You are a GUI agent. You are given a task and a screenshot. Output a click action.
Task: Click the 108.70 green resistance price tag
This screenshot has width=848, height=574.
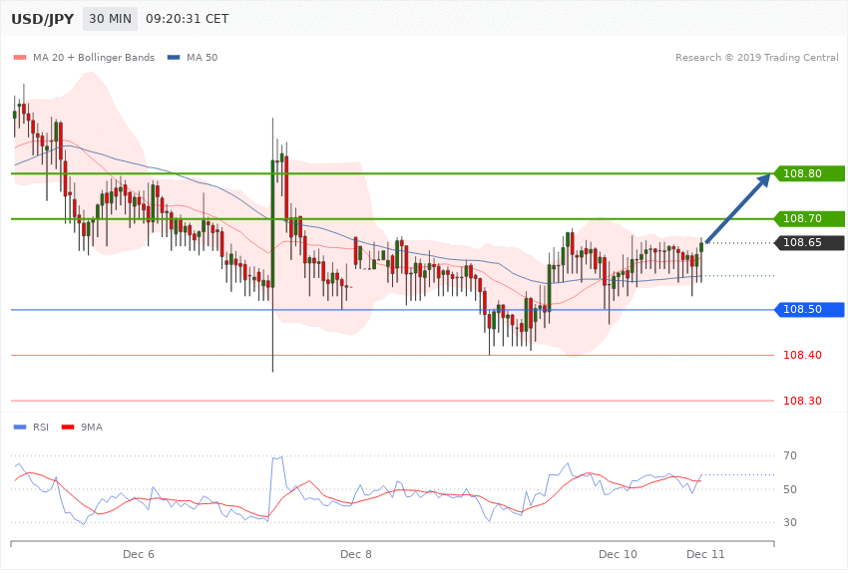(x=810, y=218)
